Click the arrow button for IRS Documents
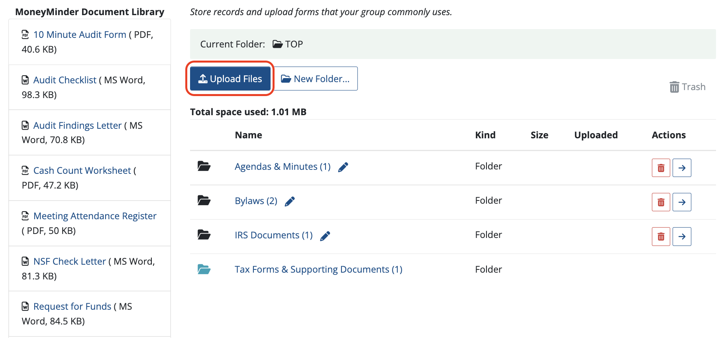The height and width of the screenshot is (338, 726). click(x=682, y=236)
